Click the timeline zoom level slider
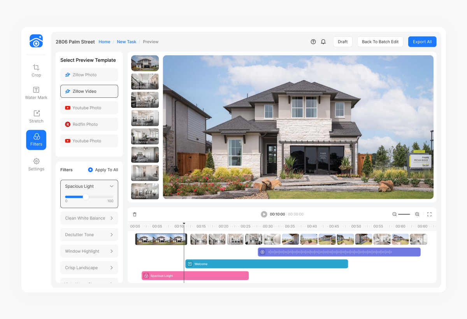 [x=404, y=214]
